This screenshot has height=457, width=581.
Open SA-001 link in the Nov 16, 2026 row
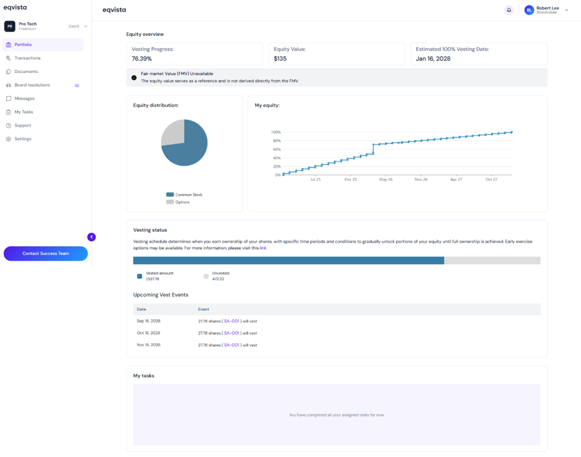[231, 345]
